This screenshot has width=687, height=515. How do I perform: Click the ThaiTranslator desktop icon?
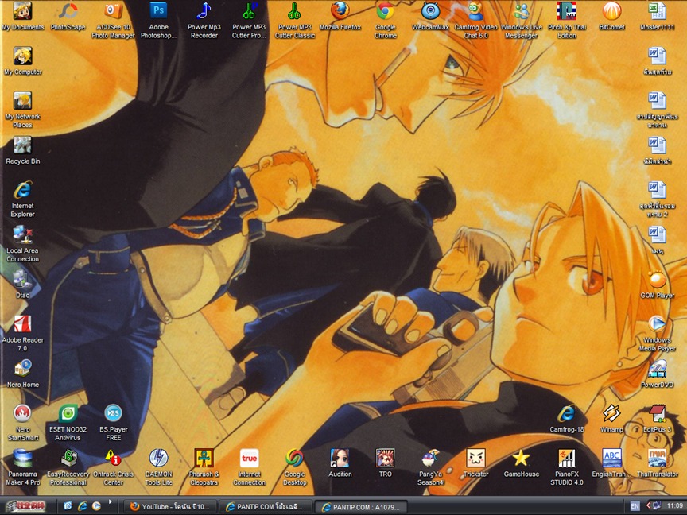657,463
